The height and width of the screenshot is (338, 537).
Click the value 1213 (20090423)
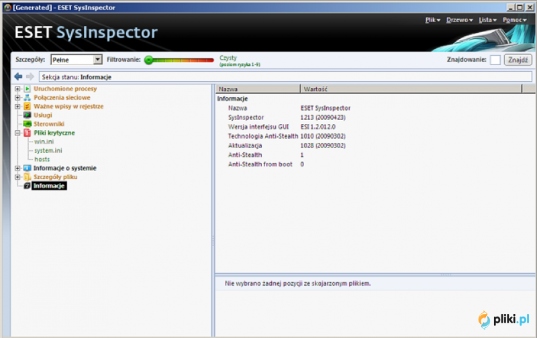(323, 117)
